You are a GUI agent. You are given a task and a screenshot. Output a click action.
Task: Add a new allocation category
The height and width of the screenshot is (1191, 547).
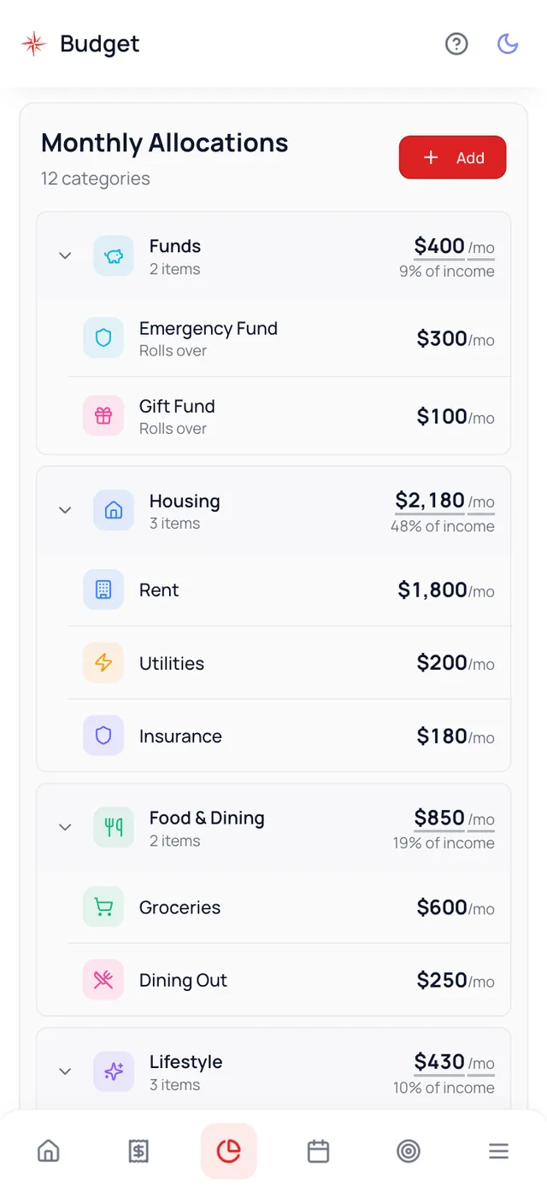point(453,157)
